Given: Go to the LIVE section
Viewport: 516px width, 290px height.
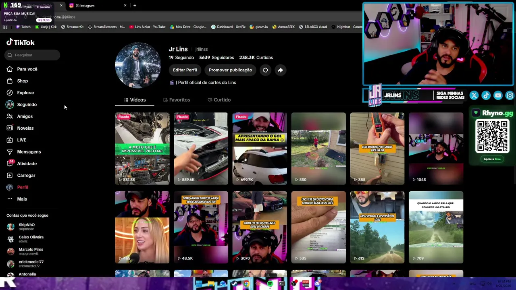Looking at the screenshot, I should click(x=17, y=140).
